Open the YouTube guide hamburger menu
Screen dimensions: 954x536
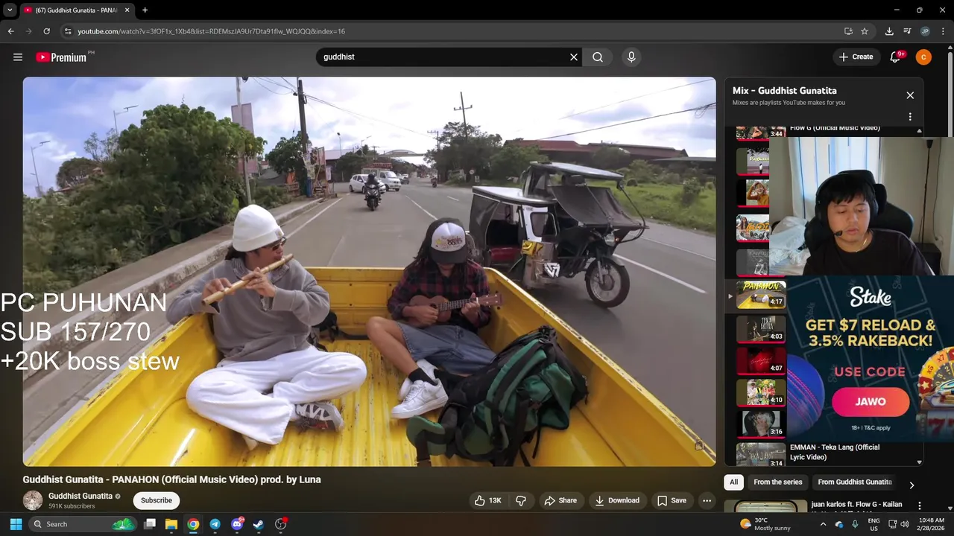click(18, 57)
